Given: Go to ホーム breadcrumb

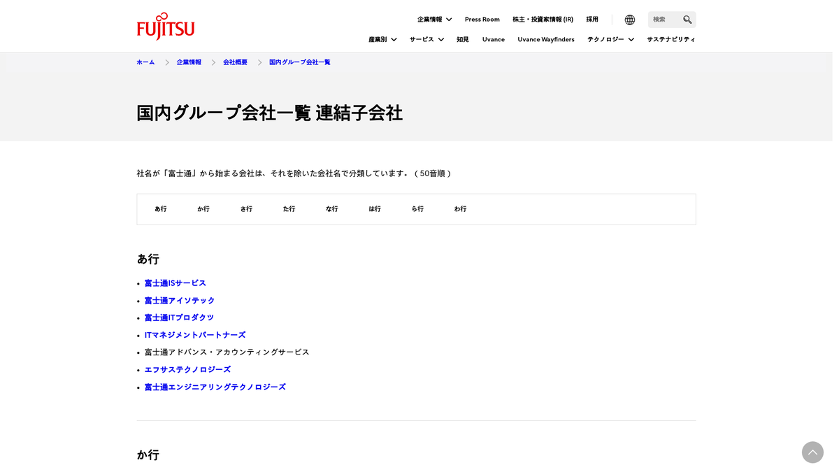Looking at the screenshot, I should [x=145, y=62].
